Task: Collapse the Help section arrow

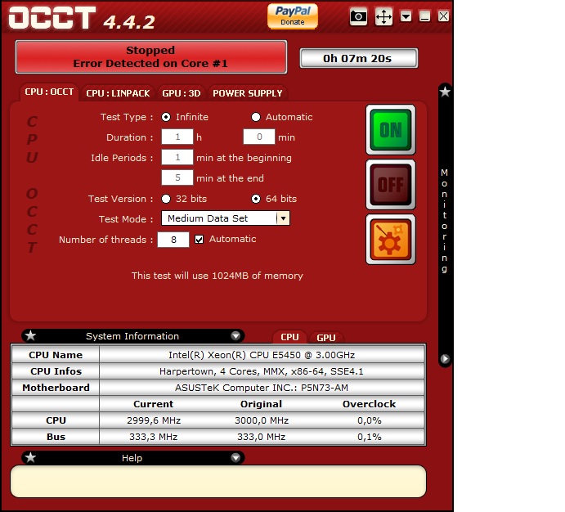Action: coord(235,457)
